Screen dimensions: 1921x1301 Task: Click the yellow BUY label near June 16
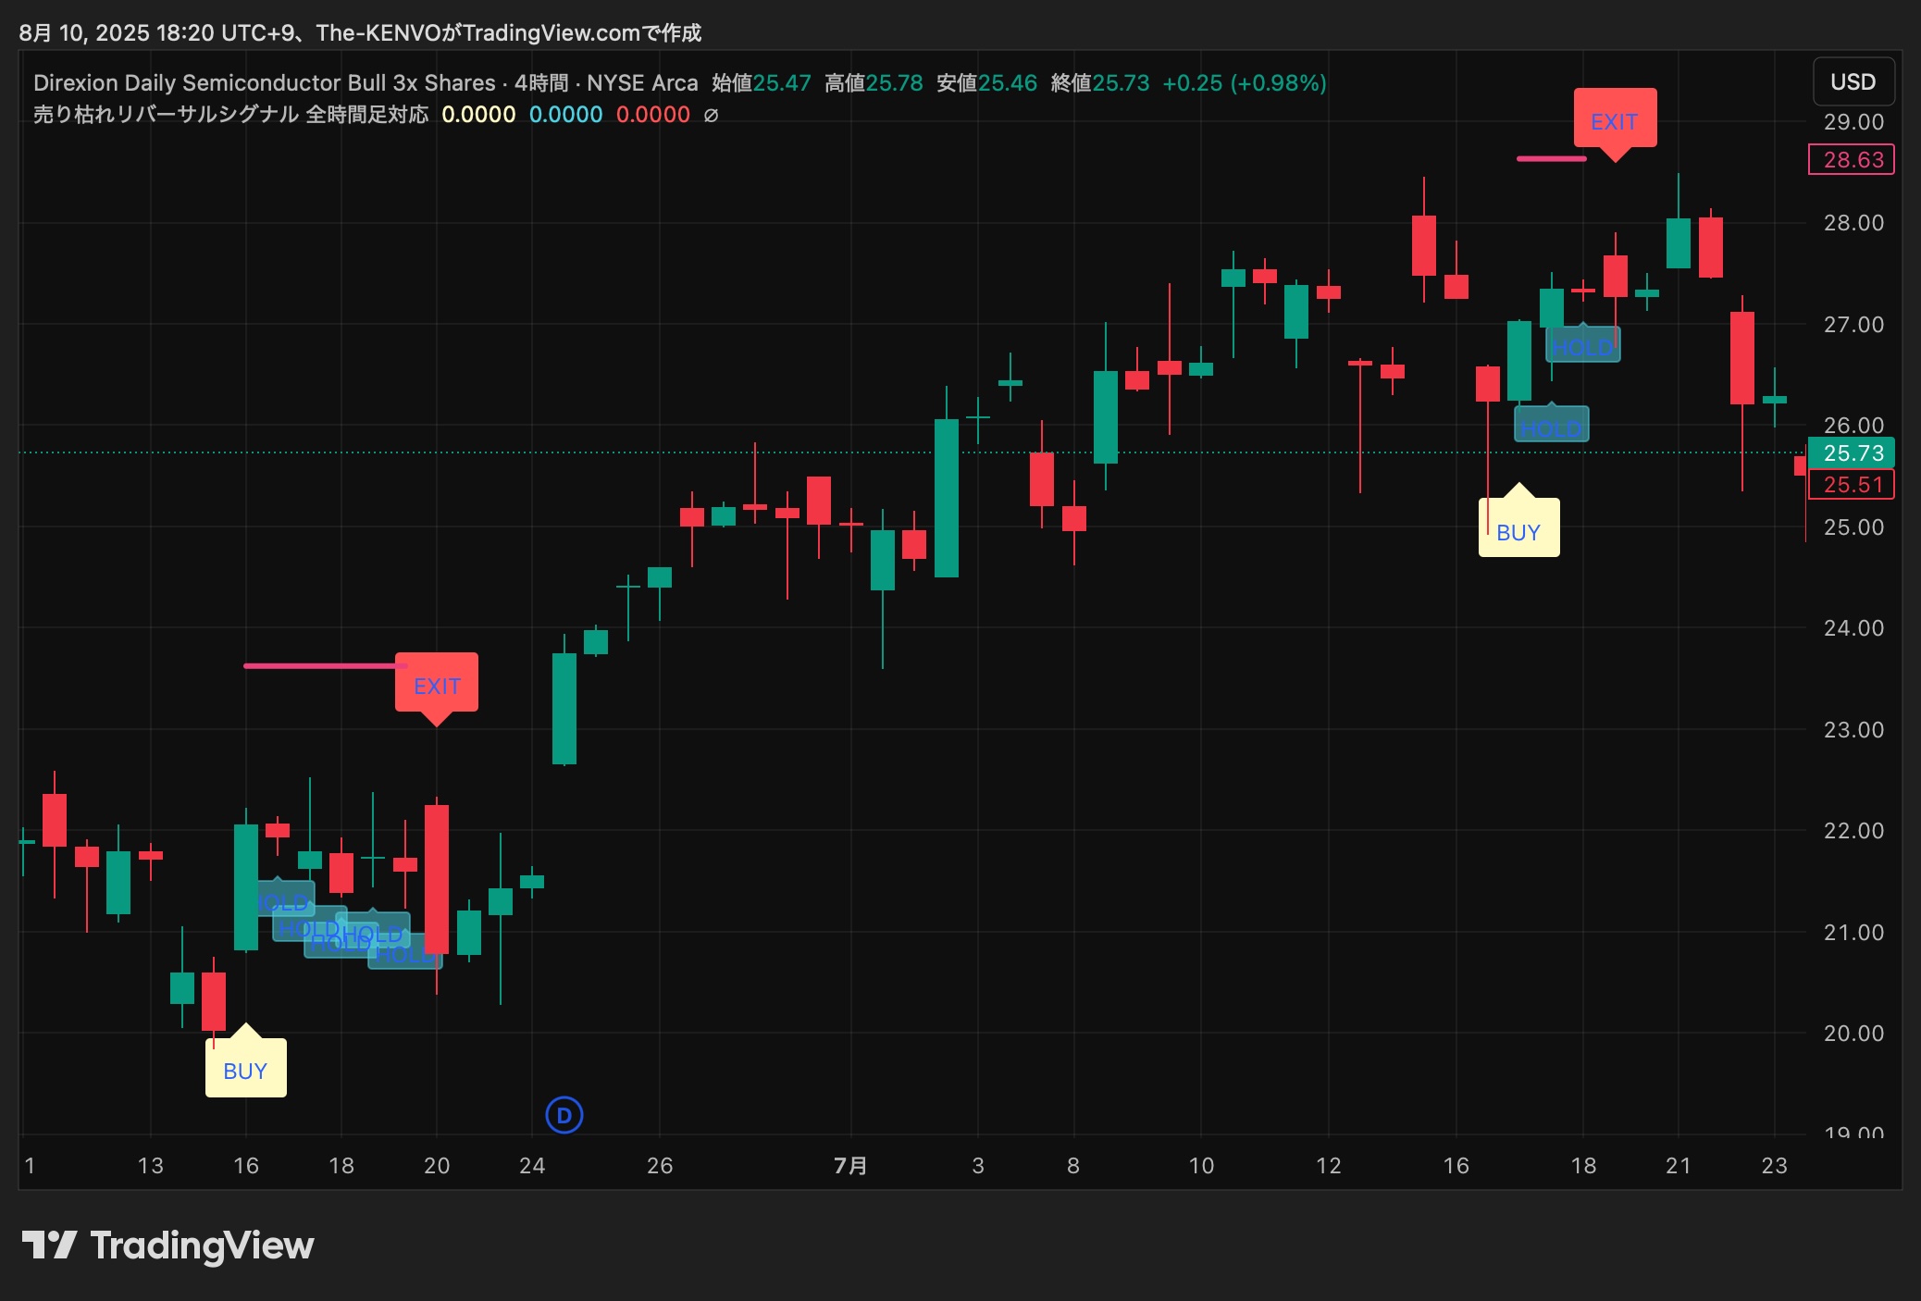click(245, 1070)
